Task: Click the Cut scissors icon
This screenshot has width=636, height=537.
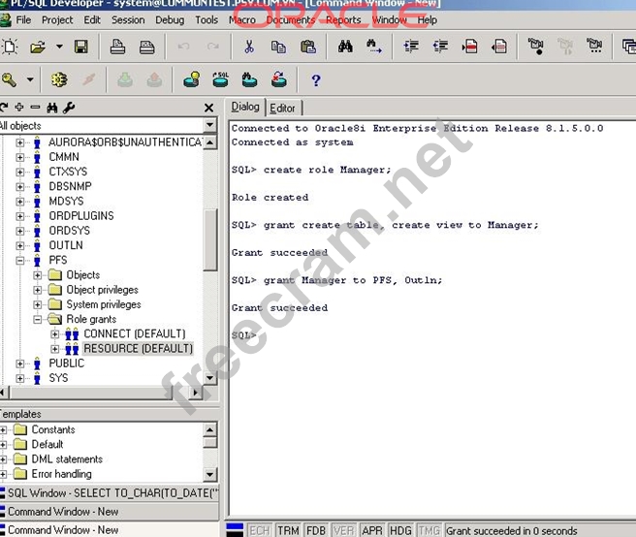Action: (249, 47)
